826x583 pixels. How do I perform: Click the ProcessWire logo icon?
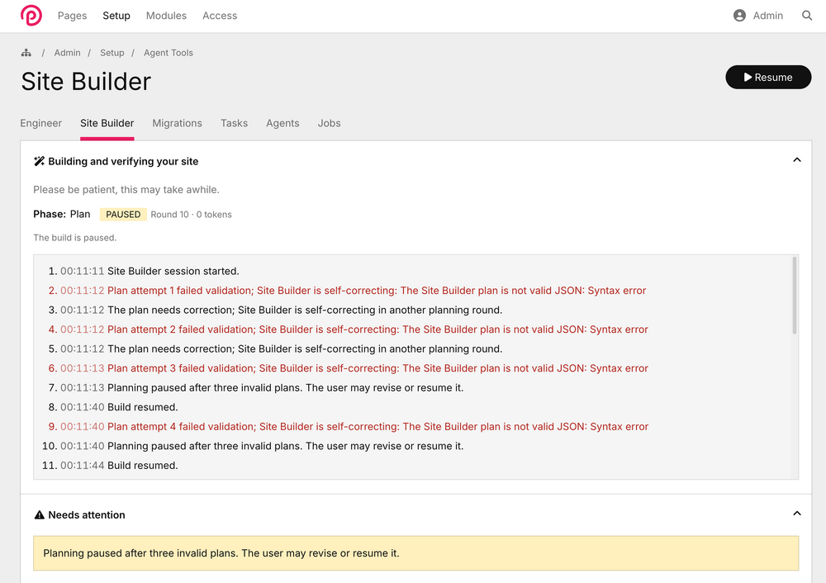[31, 15]
